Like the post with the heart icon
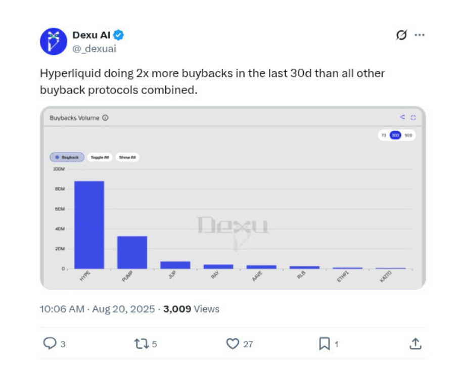Image resolution: width=461 pixels, height=366 pixels. pyautogui.click(x=233, y=344)
